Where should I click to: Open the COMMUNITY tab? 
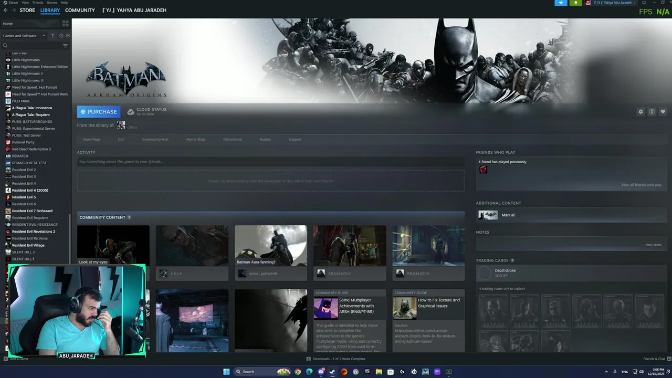tap(80, 10)
